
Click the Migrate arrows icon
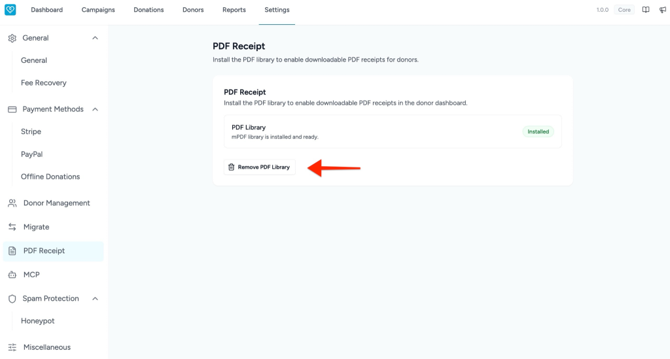[12, 227]
